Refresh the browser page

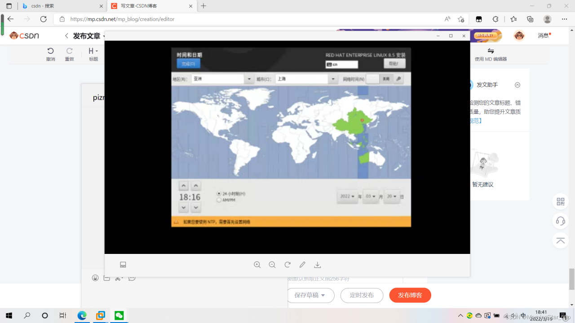coord(44,19)
